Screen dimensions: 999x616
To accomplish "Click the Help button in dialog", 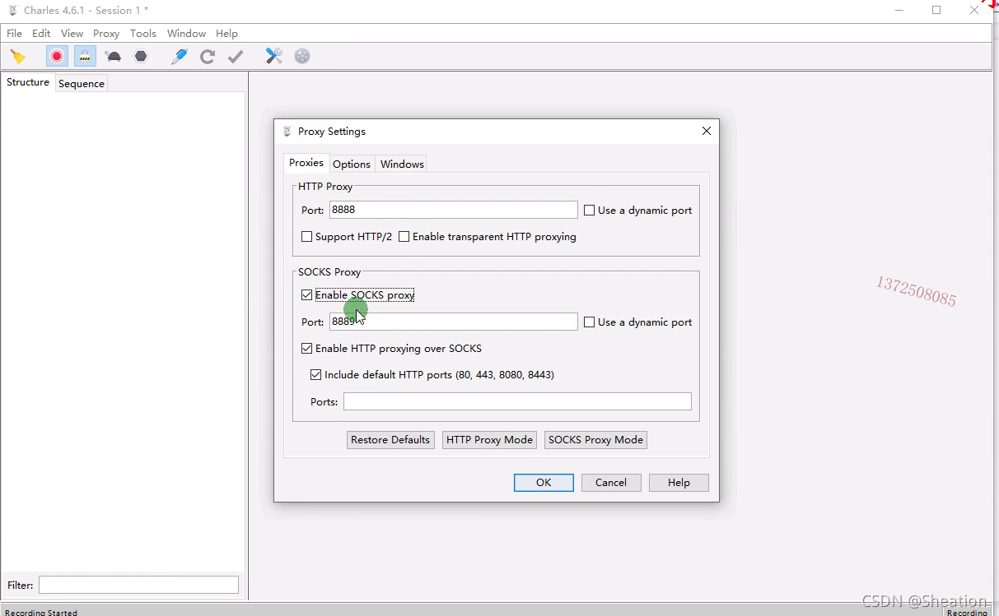I will tap(679, 483).
